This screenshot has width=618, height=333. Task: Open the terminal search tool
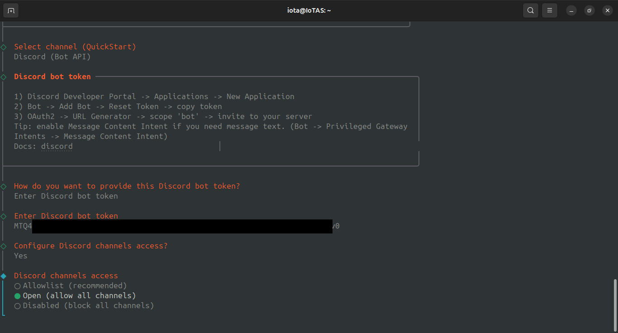tap(530, 10)
